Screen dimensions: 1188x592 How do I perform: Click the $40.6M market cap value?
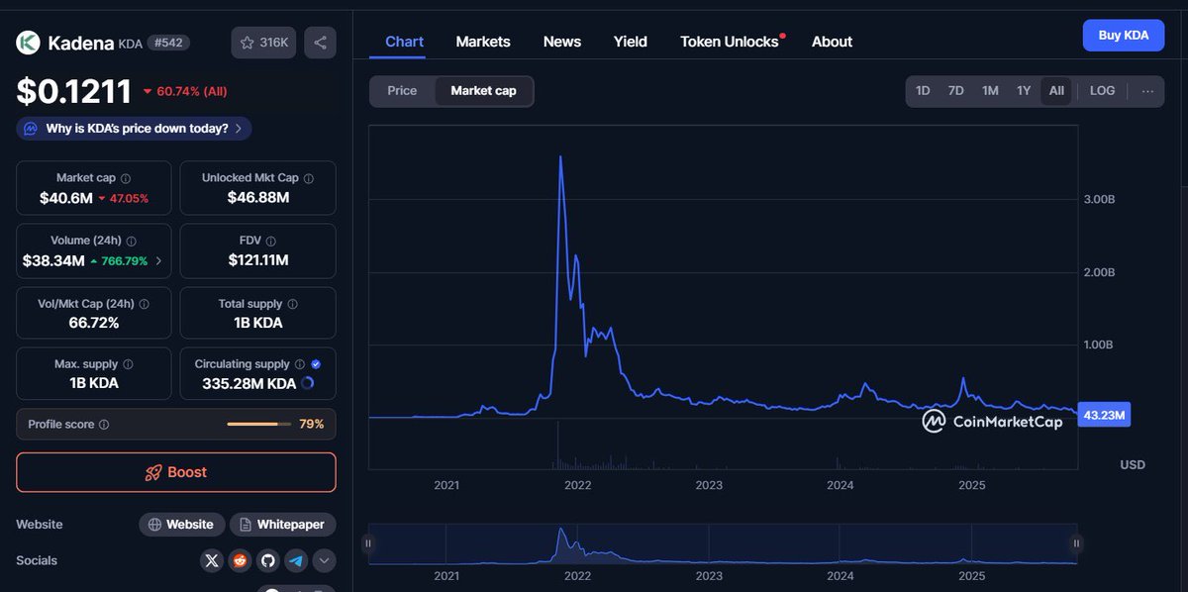click(66, 198)
